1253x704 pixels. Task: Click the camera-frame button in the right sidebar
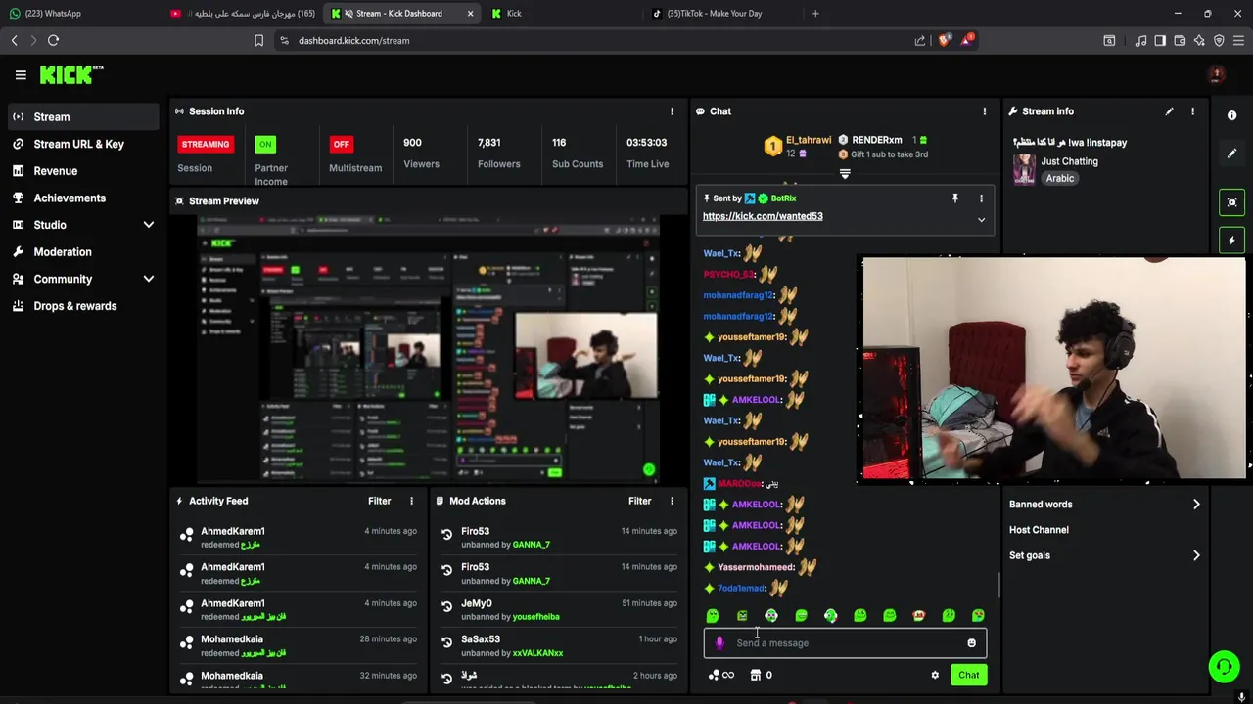[1231, 202]
